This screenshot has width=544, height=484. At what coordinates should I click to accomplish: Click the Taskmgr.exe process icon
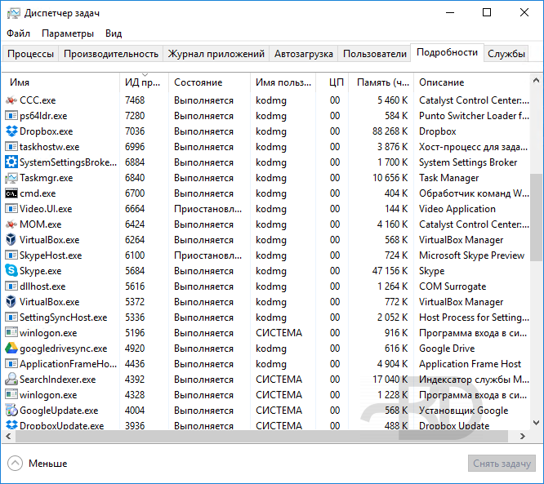tap(11, 178)
